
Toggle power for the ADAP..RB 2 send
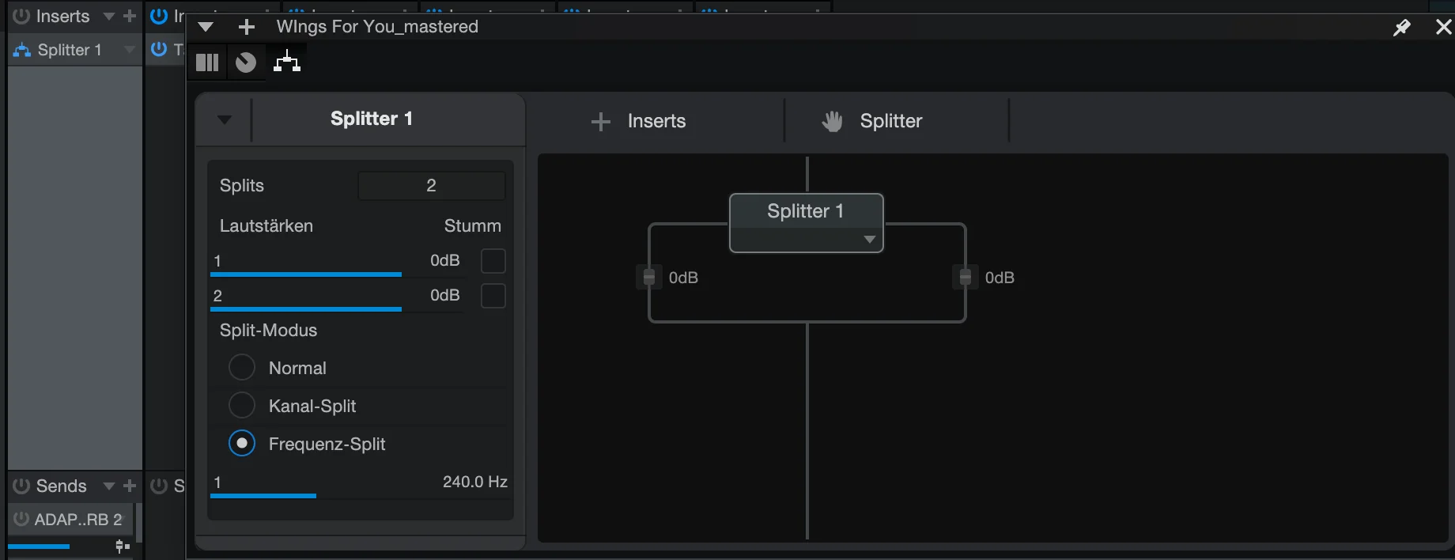21,519
